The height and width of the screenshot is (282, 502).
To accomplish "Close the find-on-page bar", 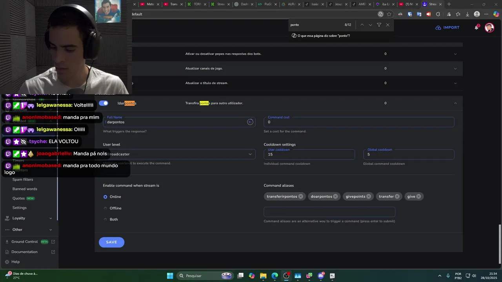I will point(387,25).
